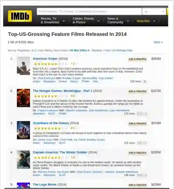
Task: Add The Lego Movie to Watchlist
Action: point(137,185)
